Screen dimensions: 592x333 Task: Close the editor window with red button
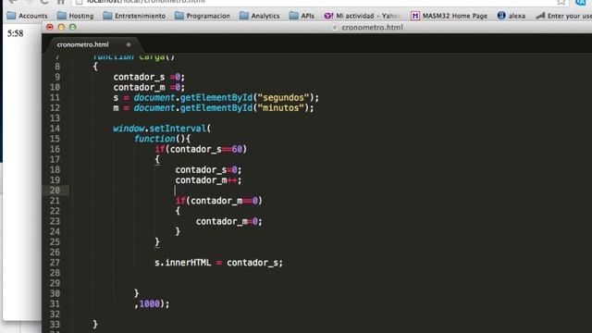[49, 27]
